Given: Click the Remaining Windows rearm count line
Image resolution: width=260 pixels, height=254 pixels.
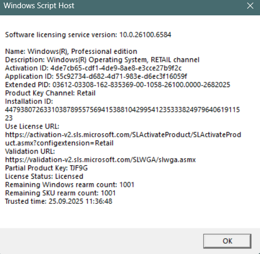Looking at the screenshot, I should click(70, 185).
